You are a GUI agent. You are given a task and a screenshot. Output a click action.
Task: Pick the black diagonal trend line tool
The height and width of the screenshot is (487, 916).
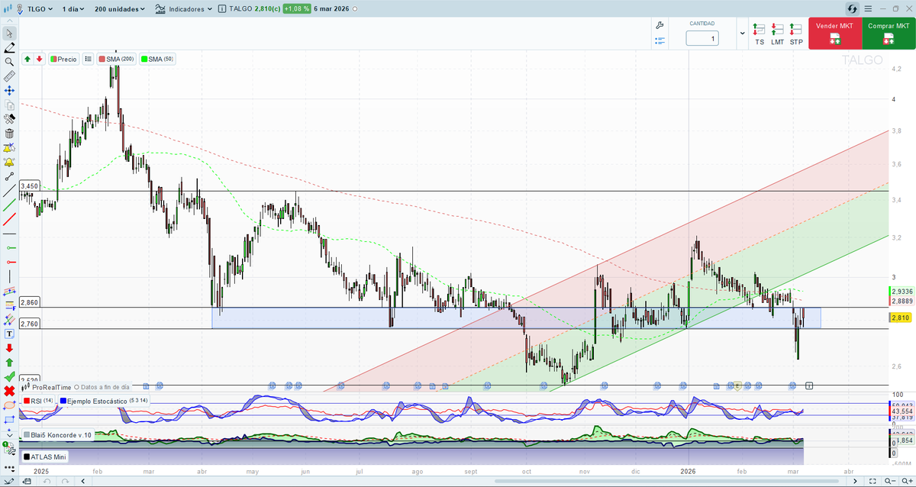pyautogui.click(x=9, y=191)
